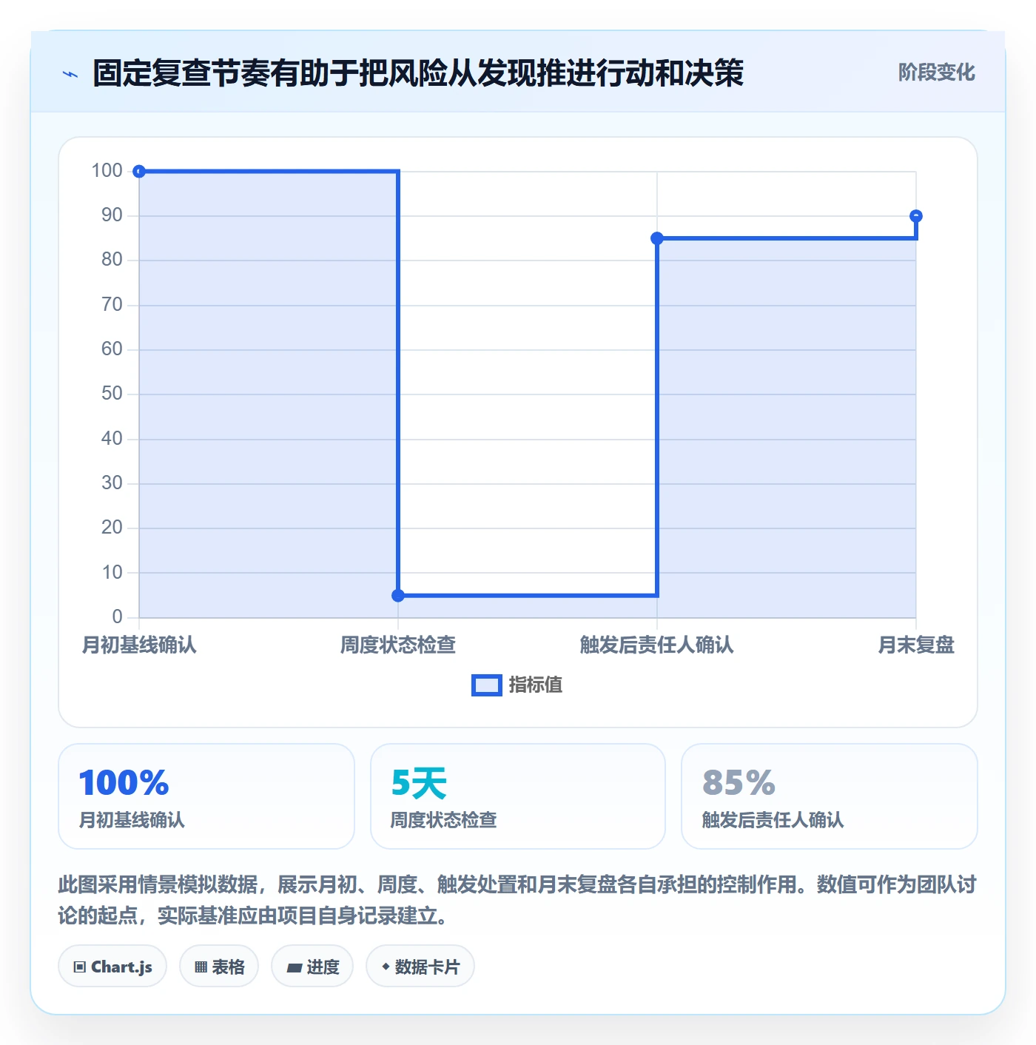
Task: Click the description paragraph starting 此图采用情景模拟数据
Action: pos(517,900)
